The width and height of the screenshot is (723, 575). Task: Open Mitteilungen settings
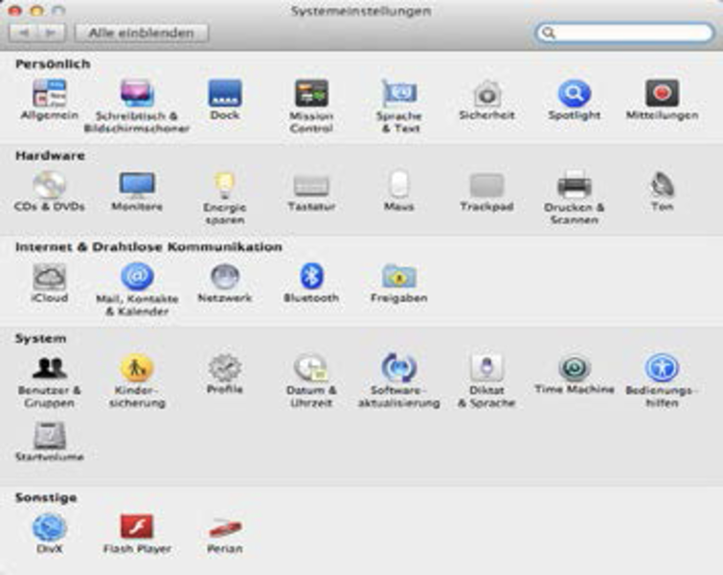(x=662, y=100)
